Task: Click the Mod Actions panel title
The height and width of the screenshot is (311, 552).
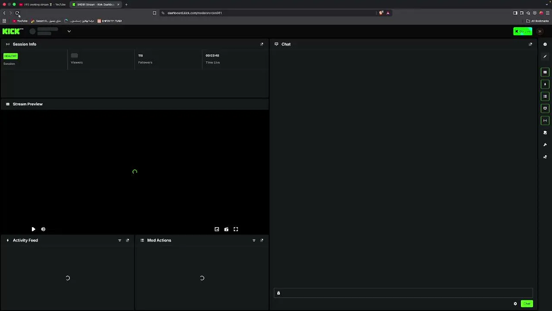Action: (x=159, y=240)
